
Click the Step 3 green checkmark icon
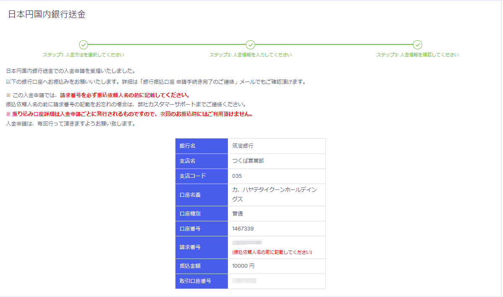point(418,45)
